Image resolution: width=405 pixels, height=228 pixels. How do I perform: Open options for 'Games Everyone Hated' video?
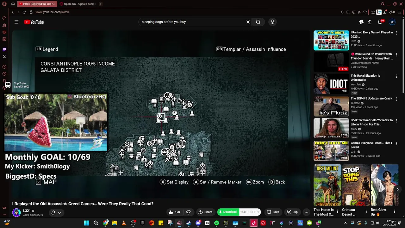click(x=396, y=143)
